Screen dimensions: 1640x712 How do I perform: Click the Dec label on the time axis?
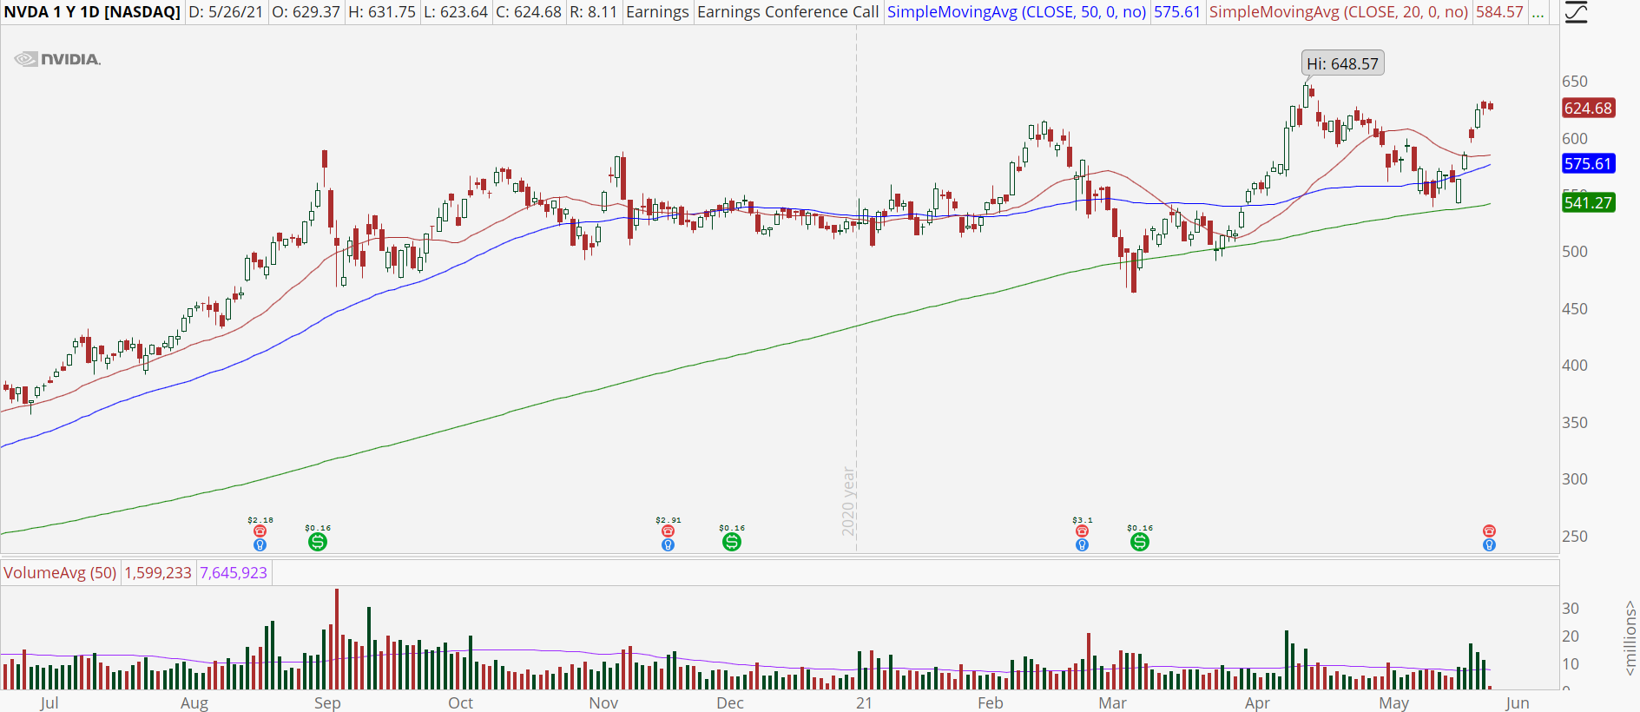click(730, 702)
